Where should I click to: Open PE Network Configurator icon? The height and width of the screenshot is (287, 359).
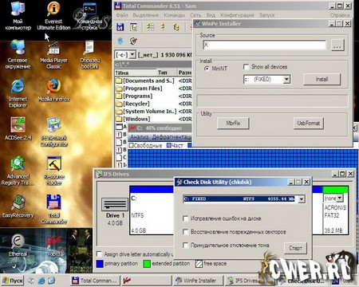point(54,132)
